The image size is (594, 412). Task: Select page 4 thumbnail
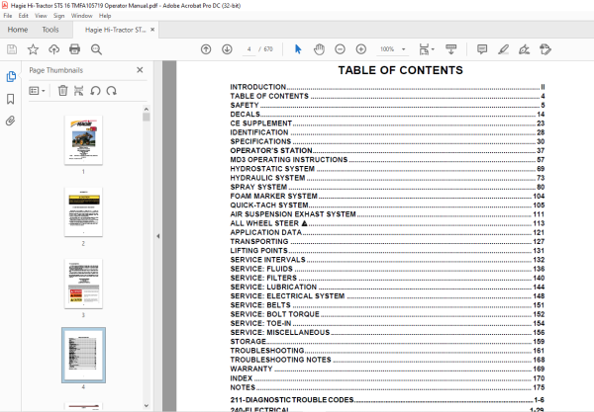click(x=83, y=356)
